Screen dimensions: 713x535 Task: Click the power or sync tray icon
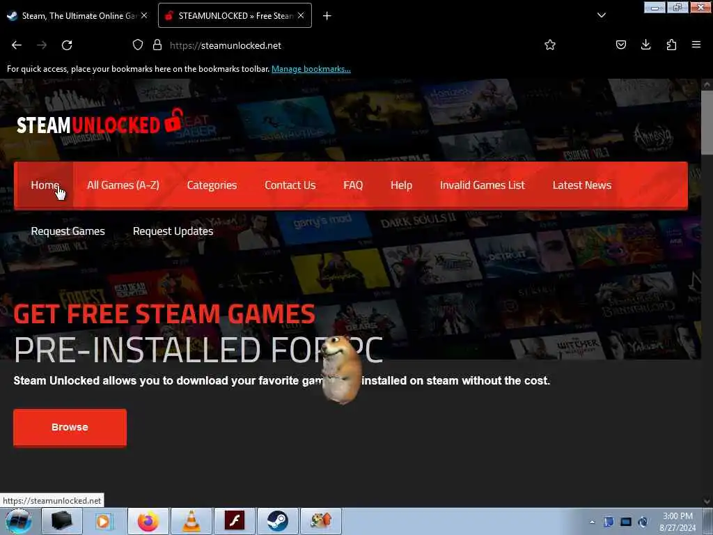[x=643, y=522]
